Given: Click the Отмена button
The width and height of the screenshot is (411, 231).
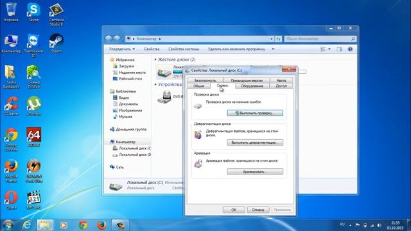Looking at the screenshot, I should (258, 210).
